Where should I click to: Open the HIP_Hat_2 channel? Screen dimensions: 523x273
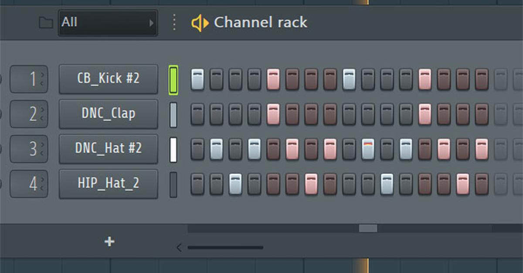pyautogui.click(x=109, y=183)
